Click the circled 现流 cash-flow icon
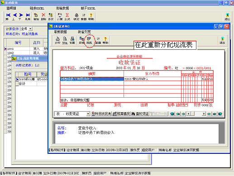 click(x=89, y=40)
